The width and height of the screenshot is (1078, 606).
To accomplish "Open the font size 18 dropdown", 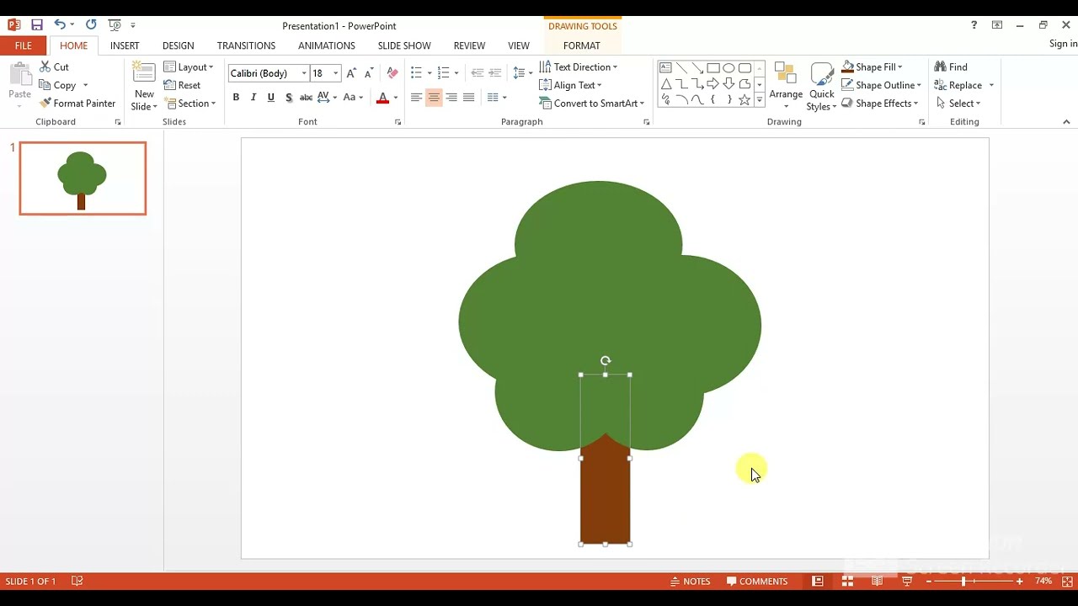I will [x=335, y=73].
